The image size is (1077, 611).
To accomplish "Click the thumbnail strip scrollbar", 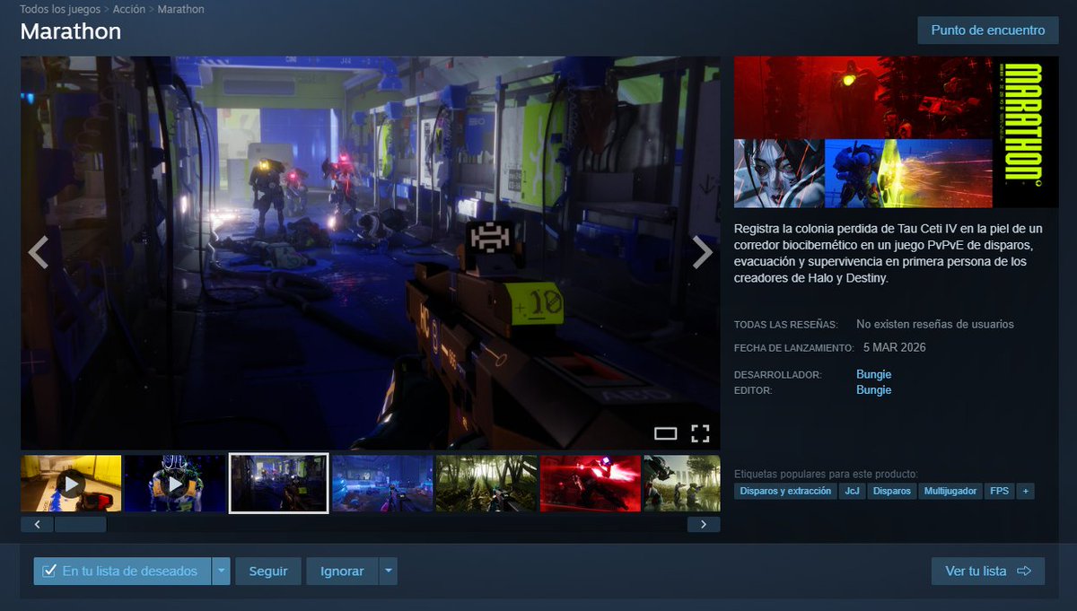I will 81,524.
